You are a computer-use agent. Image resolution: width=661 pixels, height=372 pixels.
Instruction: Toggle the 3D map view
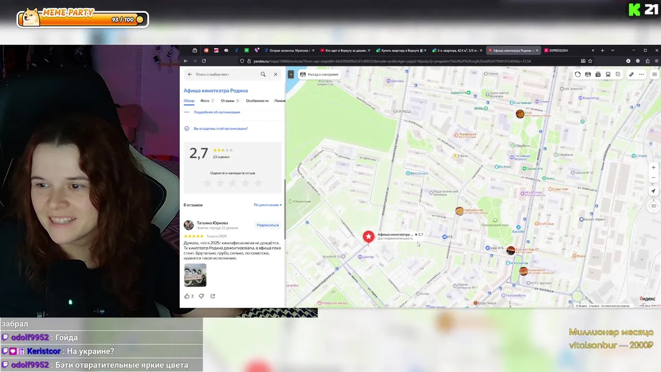click(653, 206)
